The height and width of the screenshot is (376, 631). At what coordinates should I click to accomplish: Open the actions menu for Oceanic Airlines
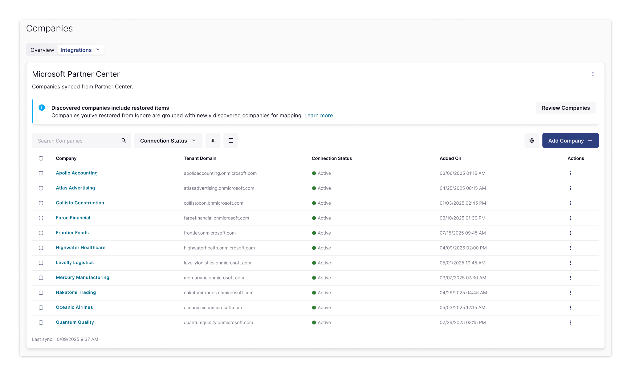point(571,308)
